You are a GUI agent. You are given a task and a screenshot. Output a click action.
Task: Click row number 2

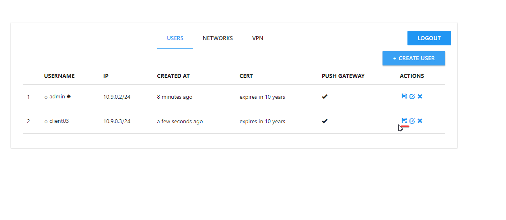(x=28, y=121)
